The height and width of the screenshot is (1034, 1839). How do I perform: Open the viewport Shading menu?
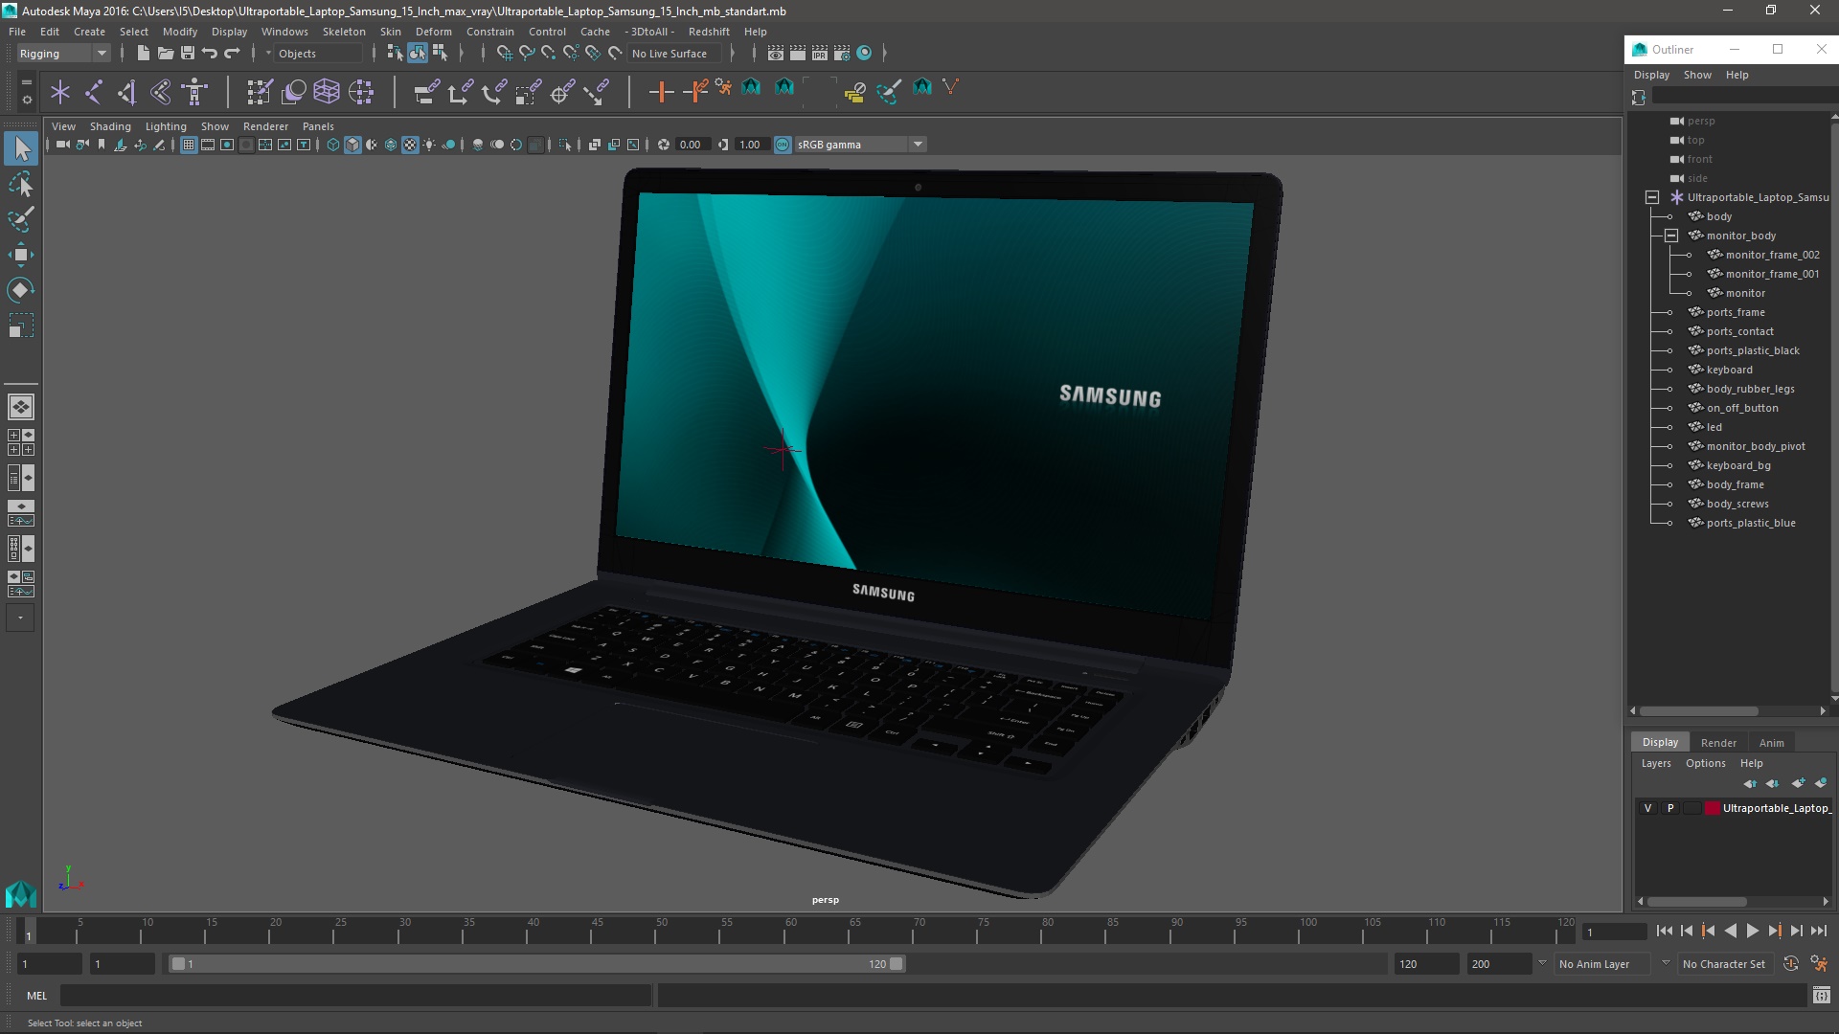pos(110,126)
